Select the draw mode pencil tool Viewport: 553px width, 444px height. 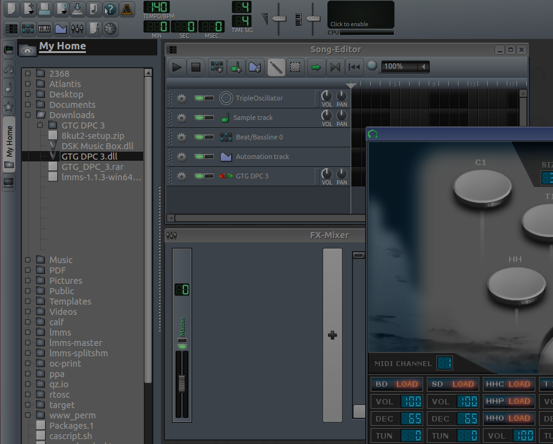tap(276, 67)
